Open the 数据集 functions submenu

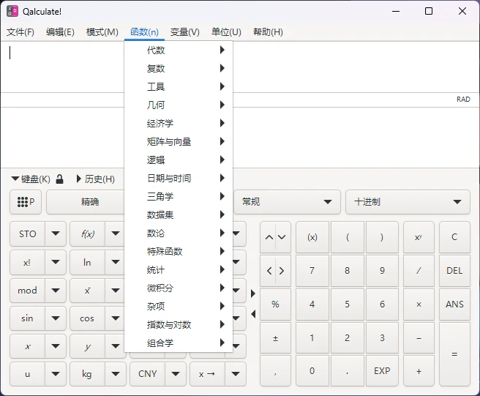179,214
